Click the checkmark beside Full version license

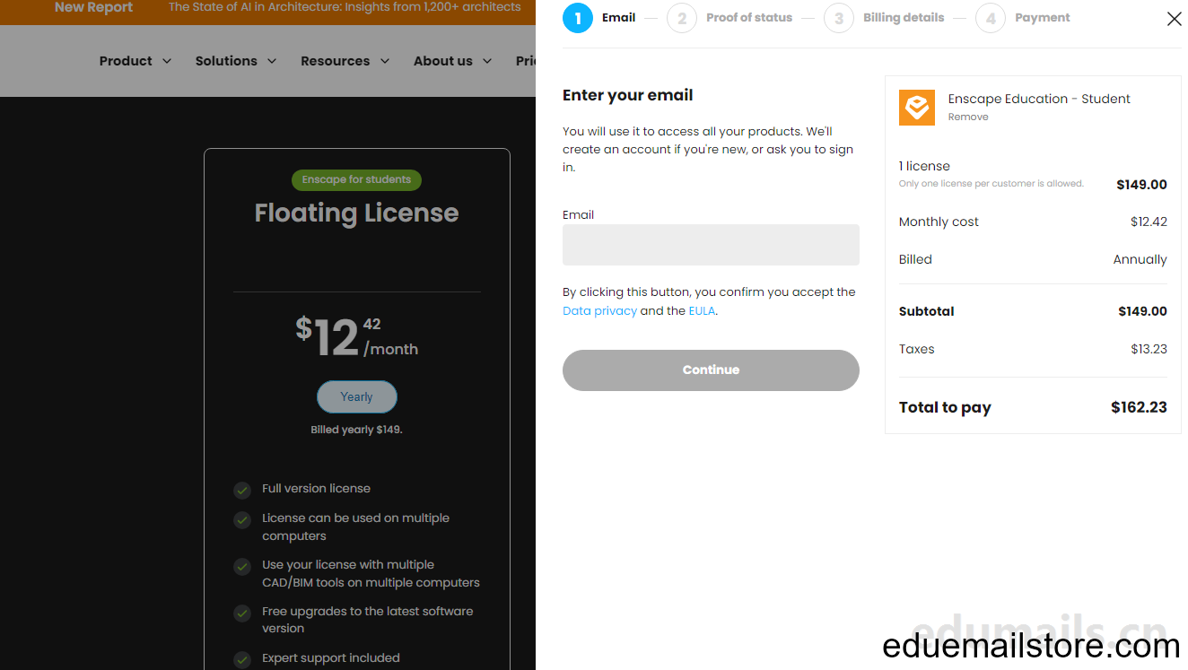(x=242, y=490)
